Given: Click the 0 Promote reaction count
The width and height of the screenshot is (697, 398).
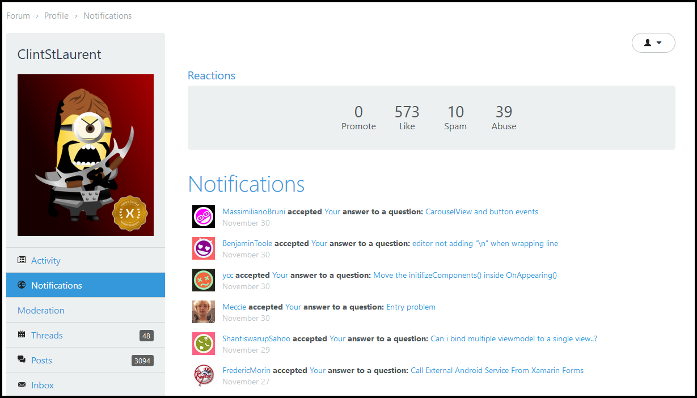Looking at the screenshot, I should point(358,117).
